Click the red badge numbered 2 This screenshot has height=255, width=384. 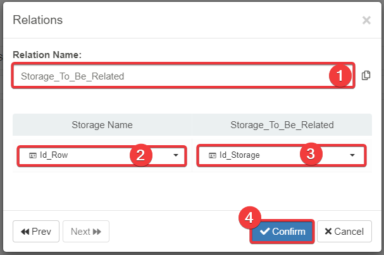[x=140, y=156]
